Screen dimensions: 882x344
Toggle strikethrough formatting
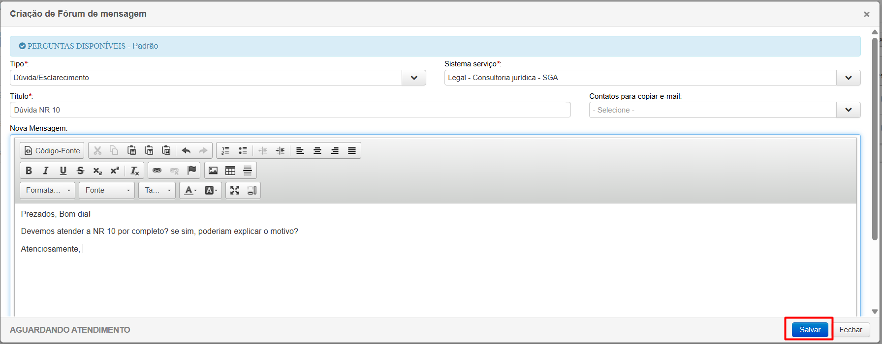click(x=80, y=171)
